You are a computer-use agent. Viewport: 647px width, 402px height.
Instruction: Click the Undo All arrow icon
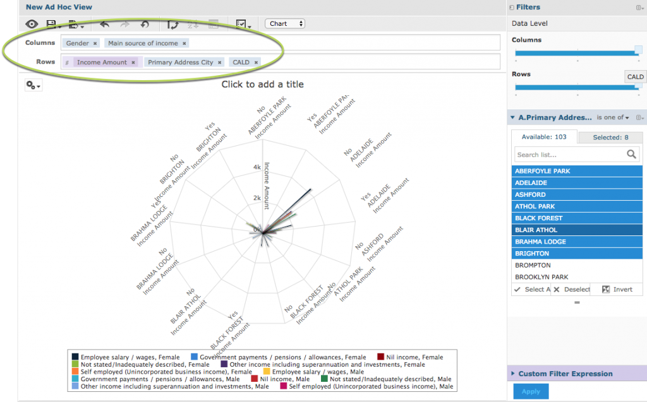[x=144, y=24]
